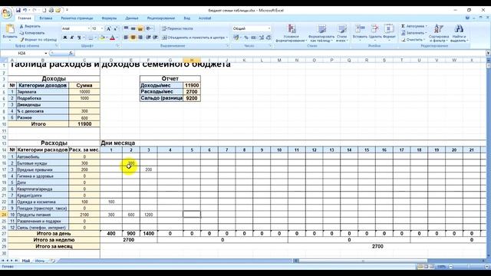491x276 pixels.
Task: Toggle bold Ж formatting
Action: [x=64, y=38]
